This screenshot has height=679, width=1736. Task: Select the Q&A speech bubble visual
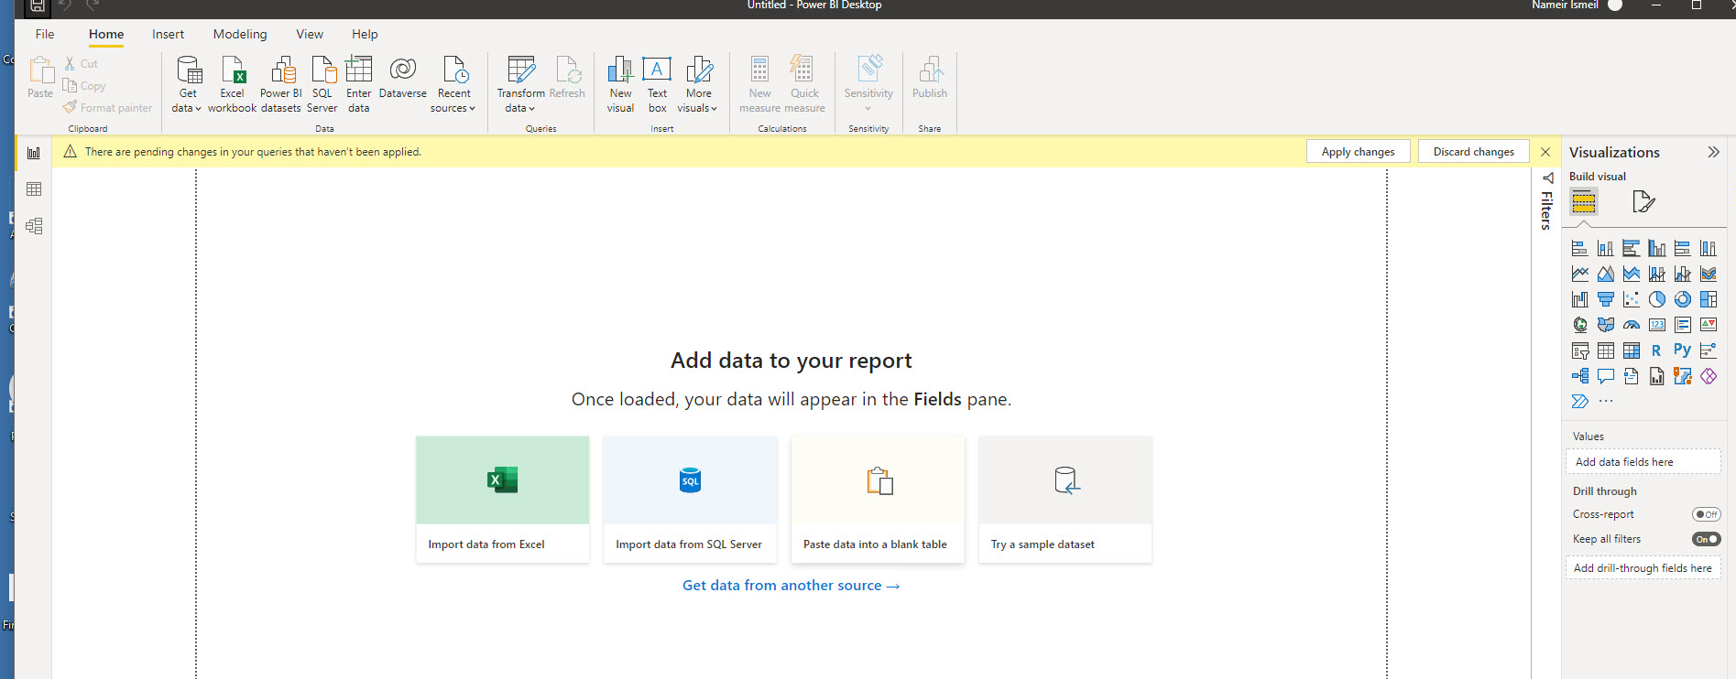[x=1606, y=376]
